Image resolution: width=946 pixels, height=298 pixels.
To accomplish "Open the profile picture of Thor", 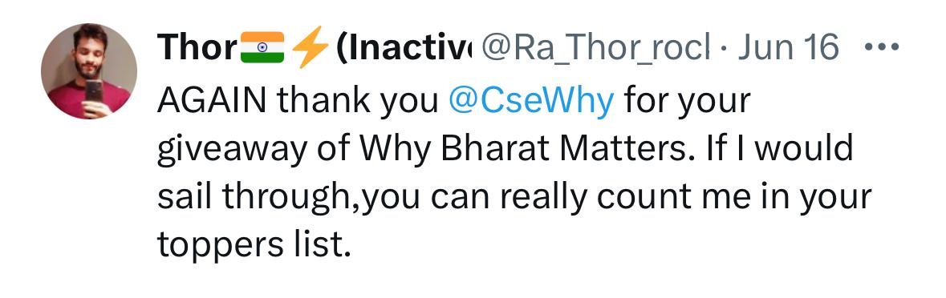I will [x=89, y=71].
